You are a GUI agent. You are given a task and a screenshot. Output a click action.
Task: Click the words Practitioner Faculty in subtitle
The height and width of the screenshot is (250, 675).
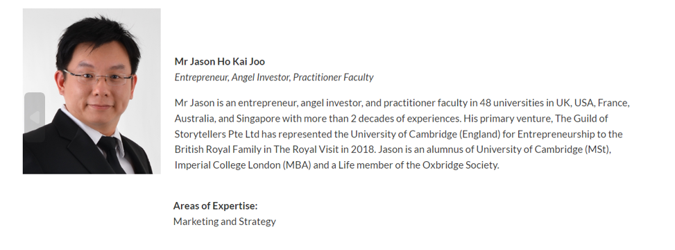(333, 78)
